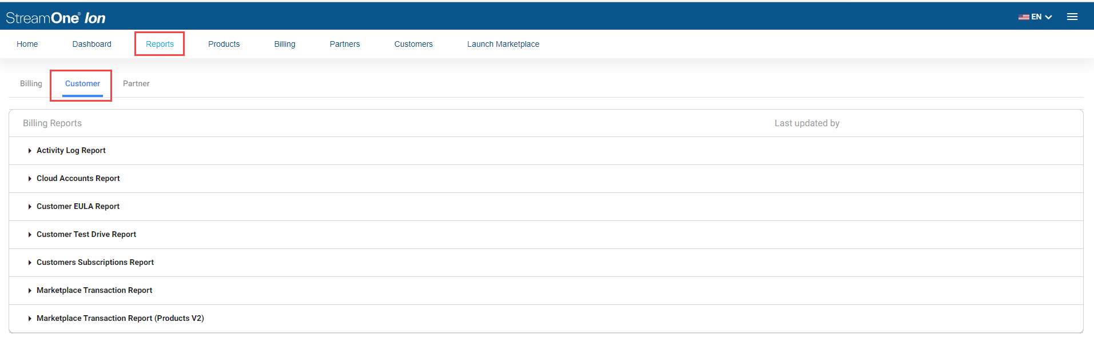1094x350 pixels.
Task: Open the Customers menu item
Action: pyautogui.click(x=413, y=44)
